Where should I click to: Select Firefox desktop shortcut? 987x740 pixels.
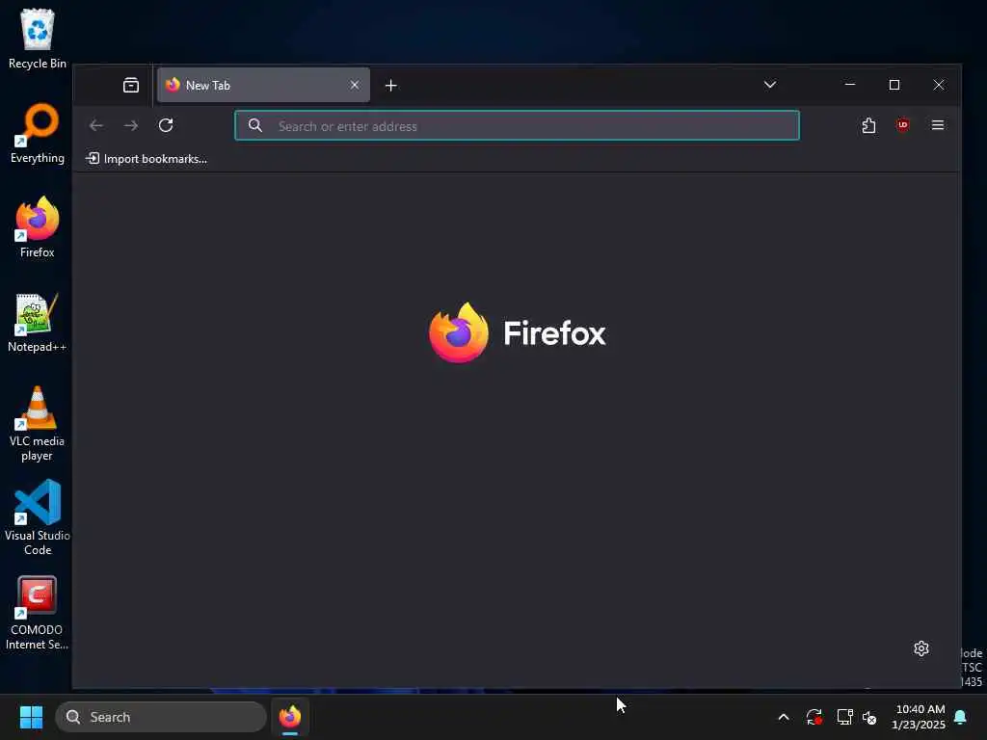click(38, 227)
